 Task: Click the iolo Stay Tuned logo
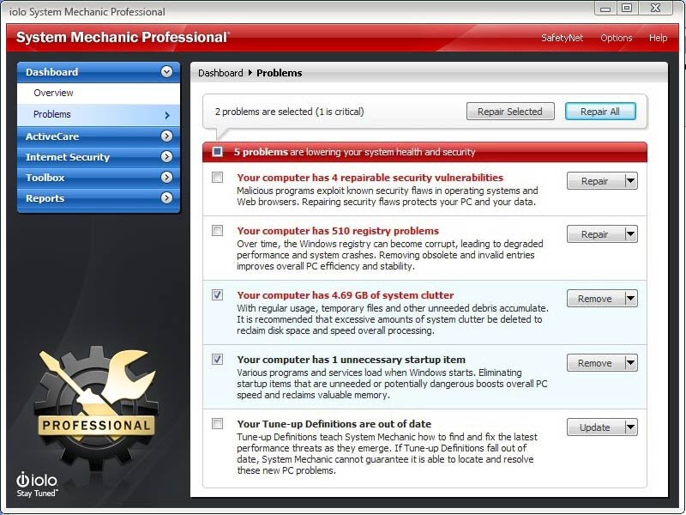coord(37,484)
